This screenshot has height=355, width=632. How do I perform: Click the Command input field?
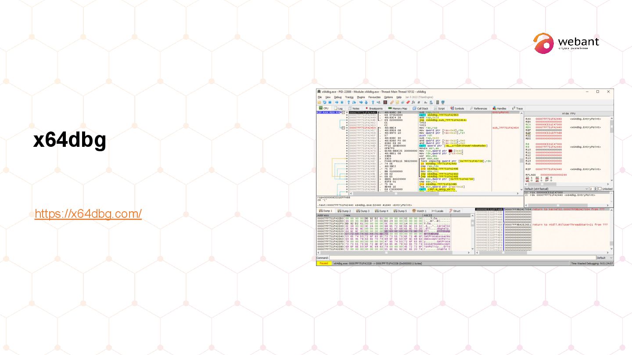click(462, 258)
